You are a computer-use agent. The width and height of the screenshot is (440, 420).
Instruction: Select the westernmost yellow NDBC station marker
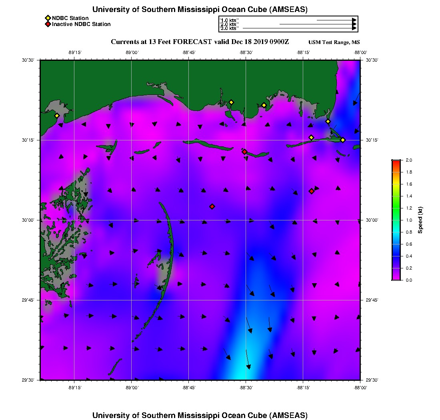[x=57, y=116]
